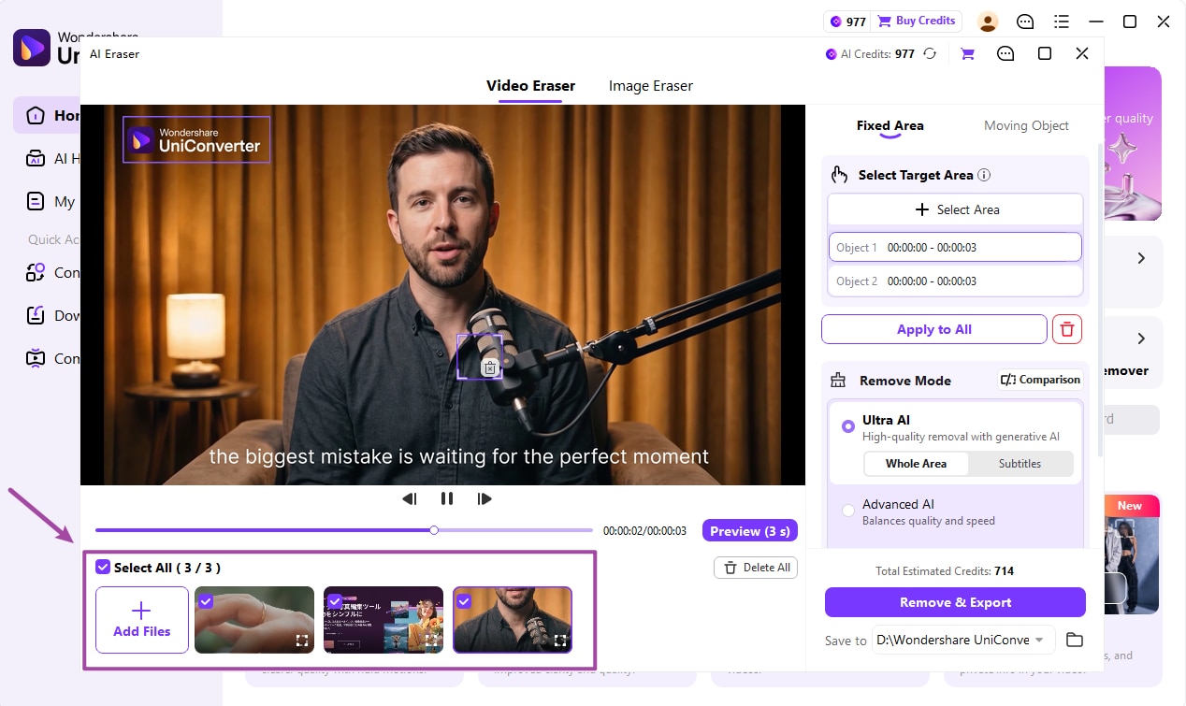Pause the video playback

click(447, 498)
